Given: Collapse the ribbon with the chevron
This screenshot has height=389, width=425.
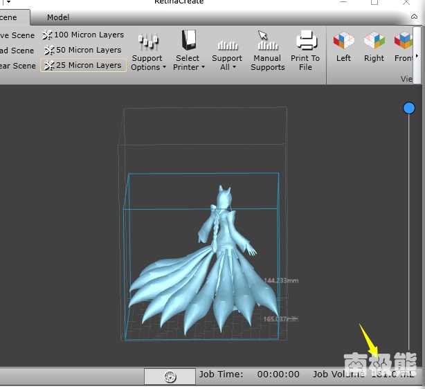Looking at the screenshot, I should (414, 17).
